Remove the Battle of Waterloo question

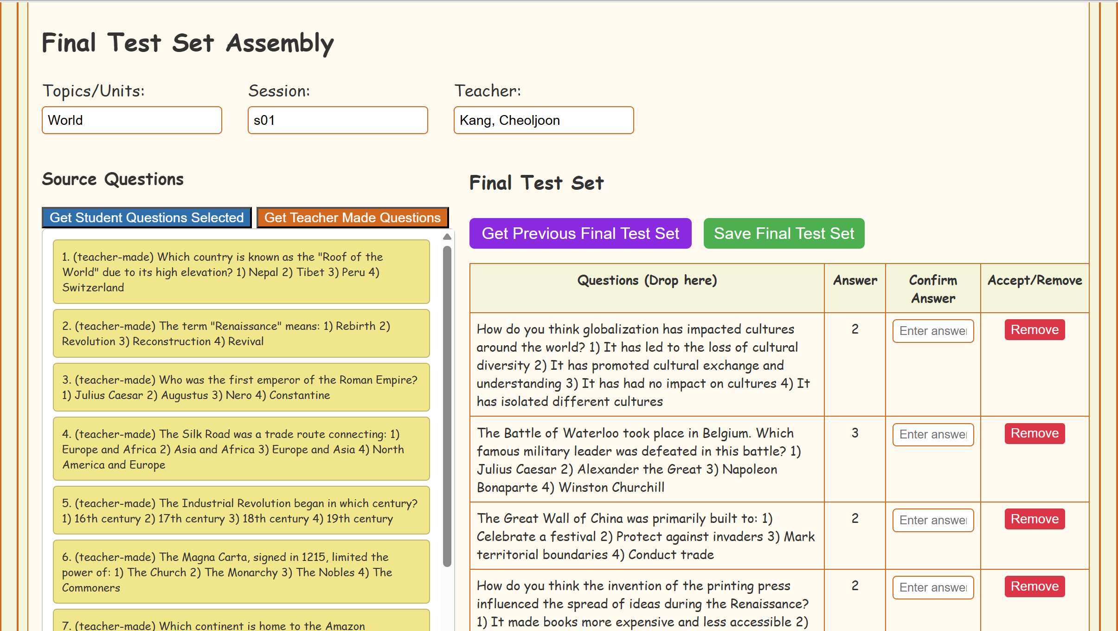1034,433
